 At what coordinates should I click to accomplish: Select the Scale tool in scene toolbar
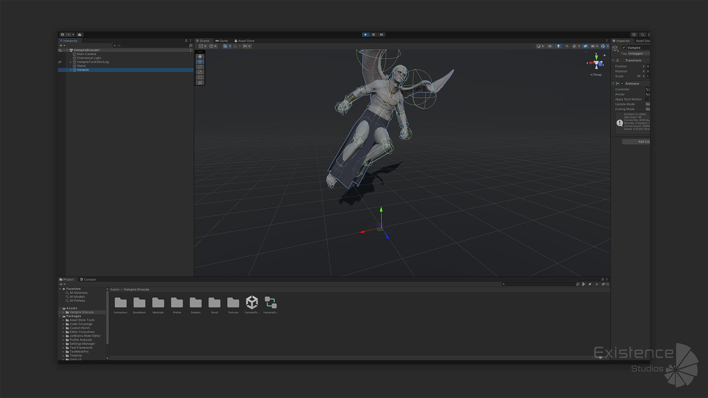[x=200, y=72]
